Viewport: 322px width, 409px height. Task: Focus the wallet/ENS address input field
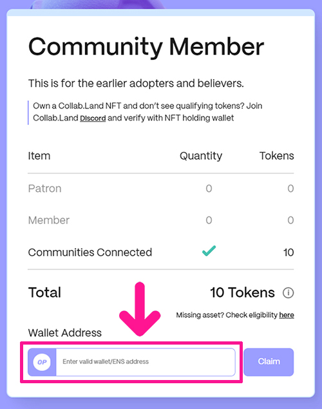point(146,362)
